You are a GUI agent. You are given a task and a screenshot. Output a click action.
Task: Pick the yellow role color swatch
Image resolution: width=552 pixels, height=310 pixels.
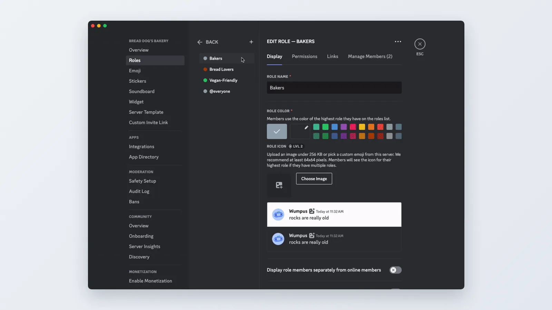point(362,127)
